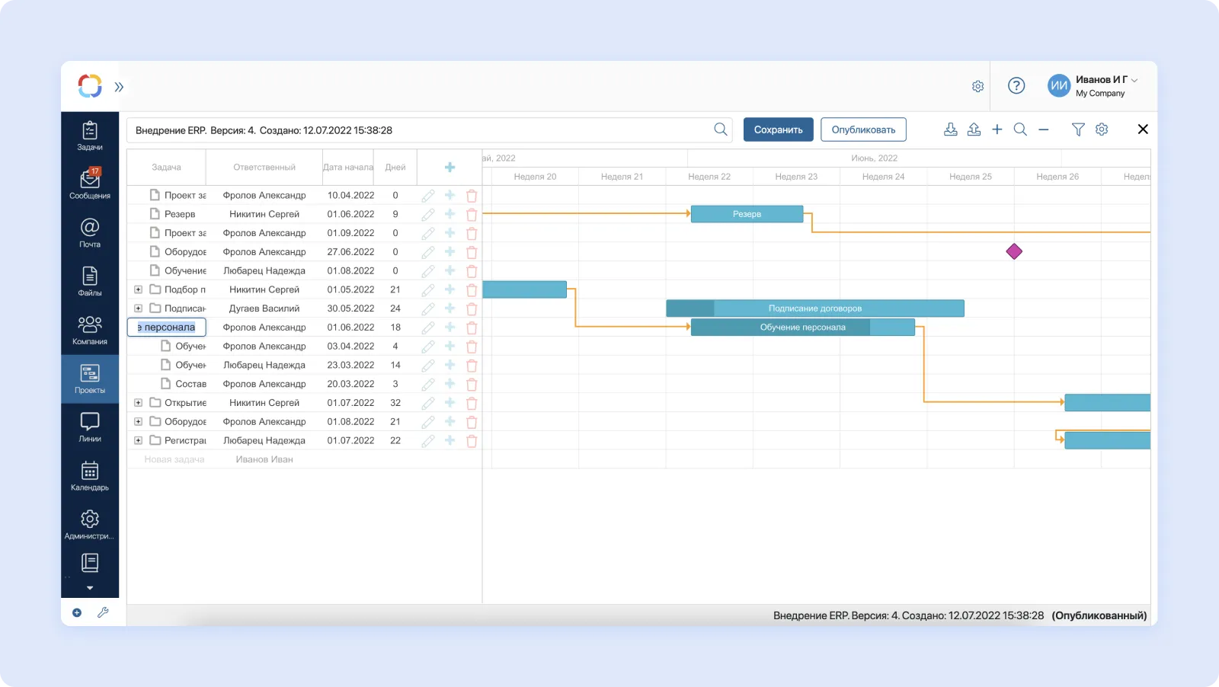The width and height of the screenshot is (1219, 687).
Task: Open the filter icon in the toolbar
Action: 1078,129
